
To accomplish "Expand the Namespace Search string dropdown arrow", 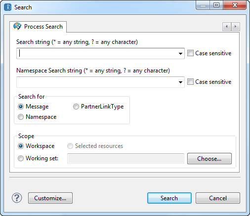I will tap(180, 82).
